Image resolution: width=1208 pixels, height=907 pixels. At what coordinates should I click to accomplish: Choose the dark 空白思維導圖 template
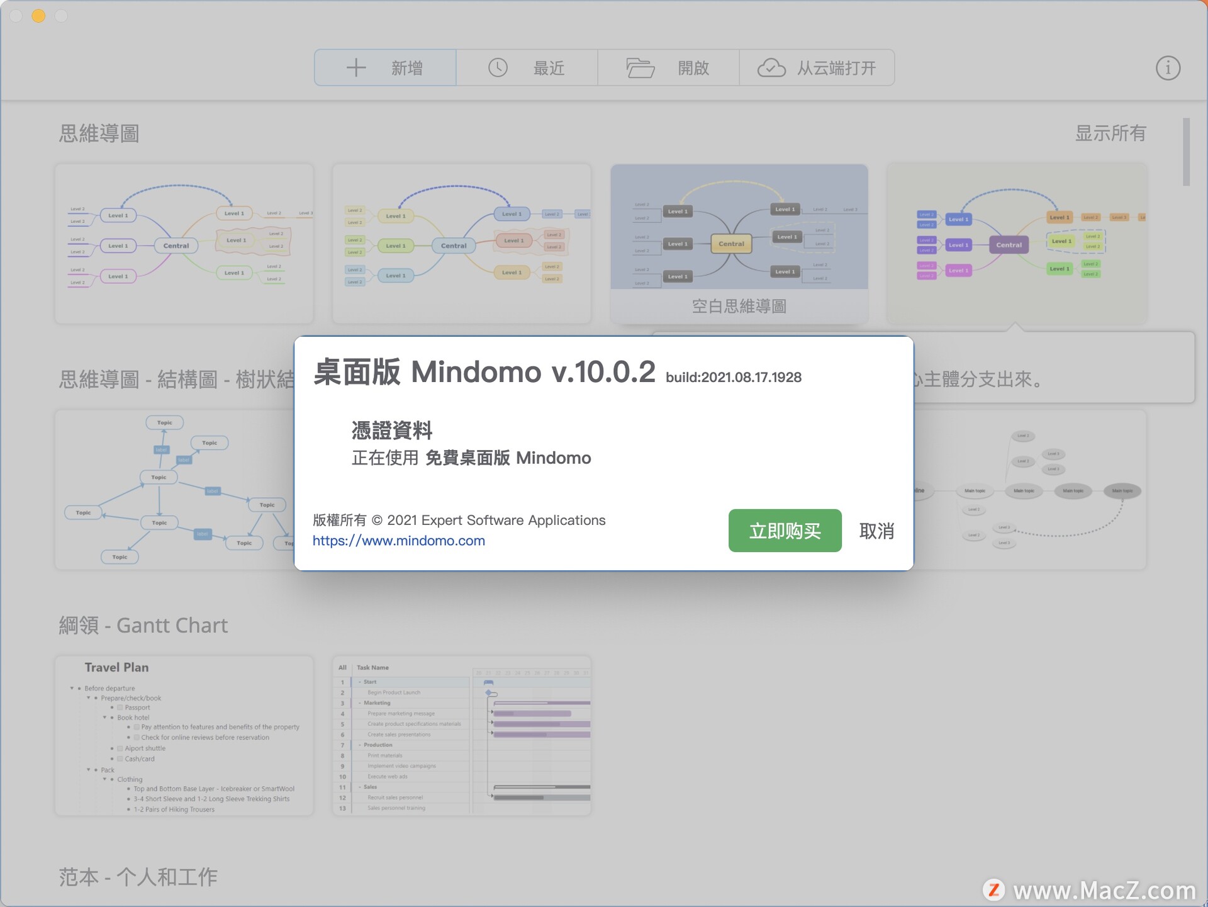click(x=739, y=244)
